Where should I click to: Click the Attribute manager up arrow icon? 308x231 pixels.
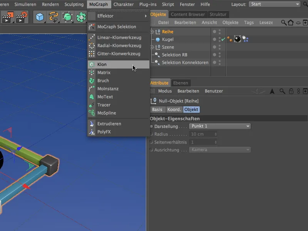(x=272, y=91)
